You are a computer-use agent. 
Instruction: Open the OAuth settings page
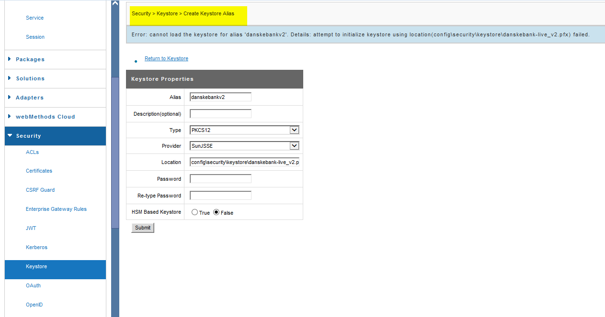click(33, 285)
